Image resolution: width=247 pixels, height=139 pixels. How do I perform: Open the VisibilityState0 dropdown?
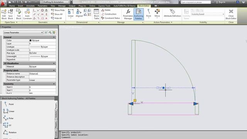pyautogui.click(x=208, y=14)
